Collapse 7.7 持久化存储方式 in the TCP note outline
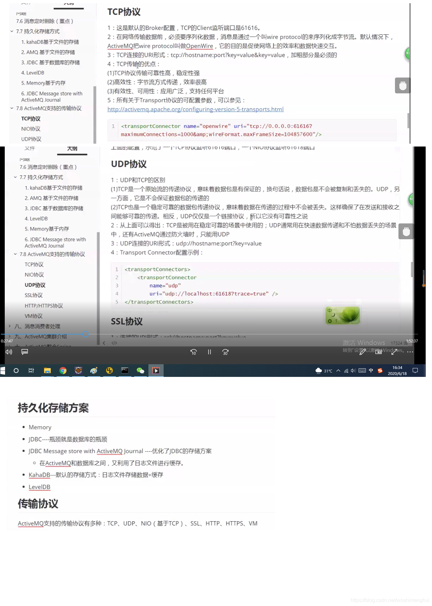The width and height of the screenshot is (432, 606). tap(12, 31)
